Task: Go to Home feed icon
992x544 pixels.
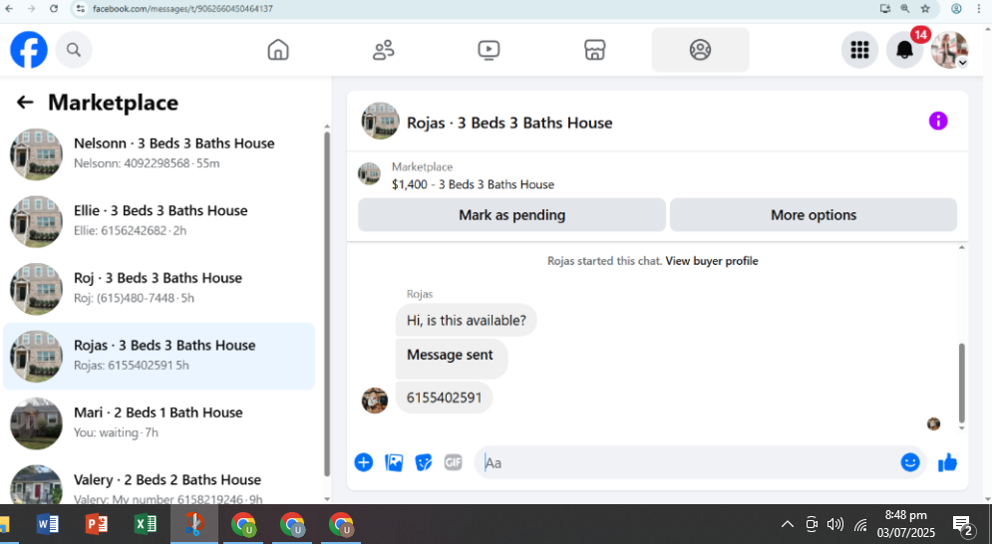Action: [278, 50]
